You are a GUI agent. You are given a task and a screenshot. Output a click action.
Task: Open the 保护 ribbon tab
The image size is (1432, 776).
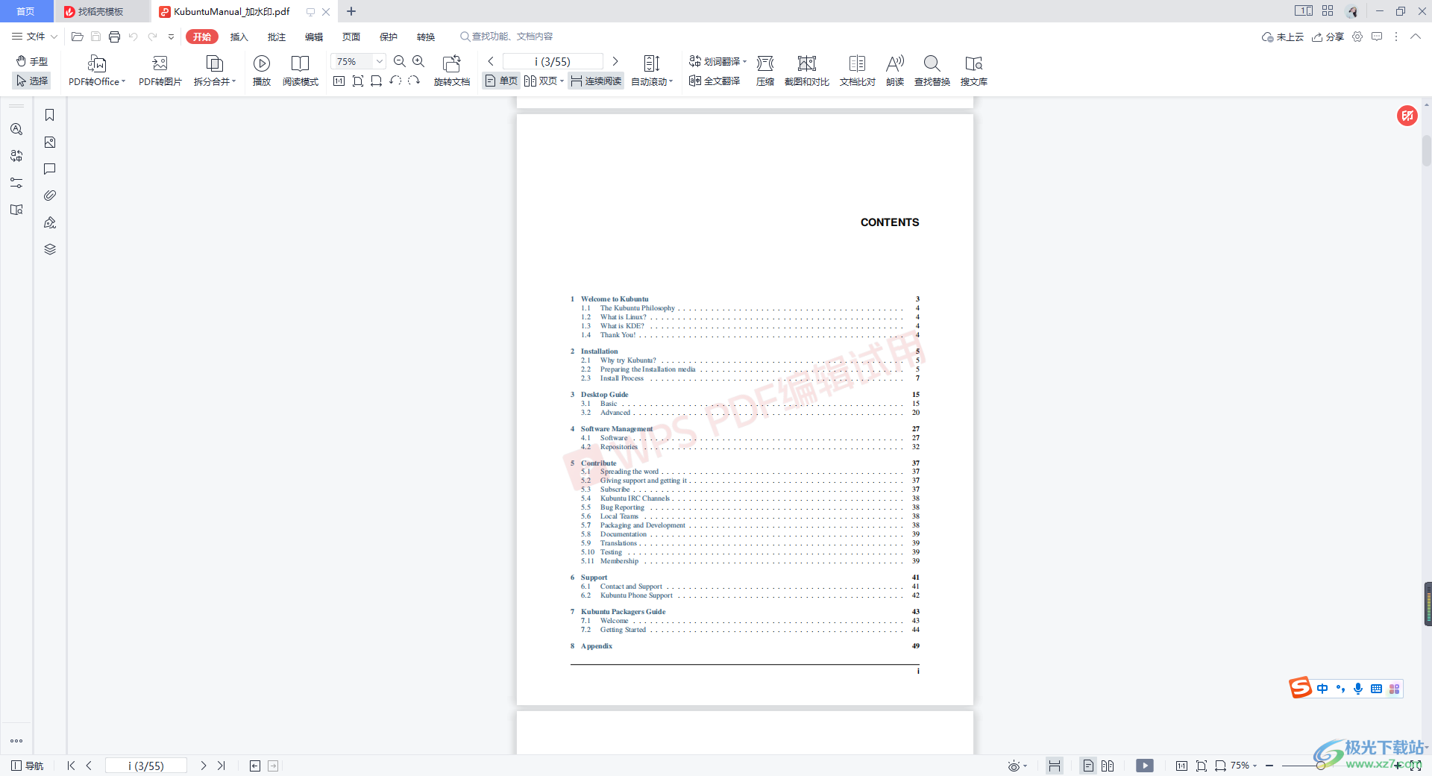(389, 37)
